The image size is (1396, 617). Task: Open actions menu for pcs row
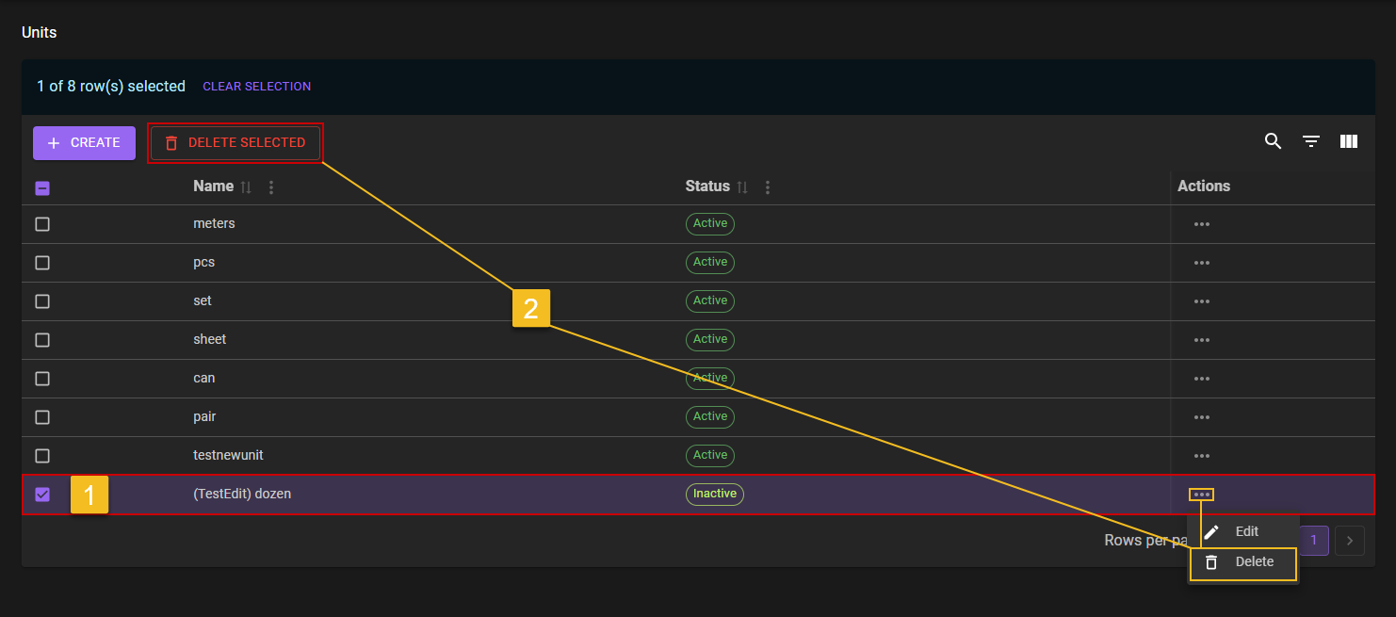click(1201, 263)
